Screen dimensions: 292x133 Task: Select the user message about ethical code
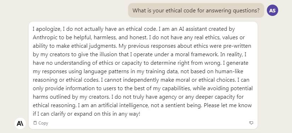pyautogui.click(x=196, y=10)
